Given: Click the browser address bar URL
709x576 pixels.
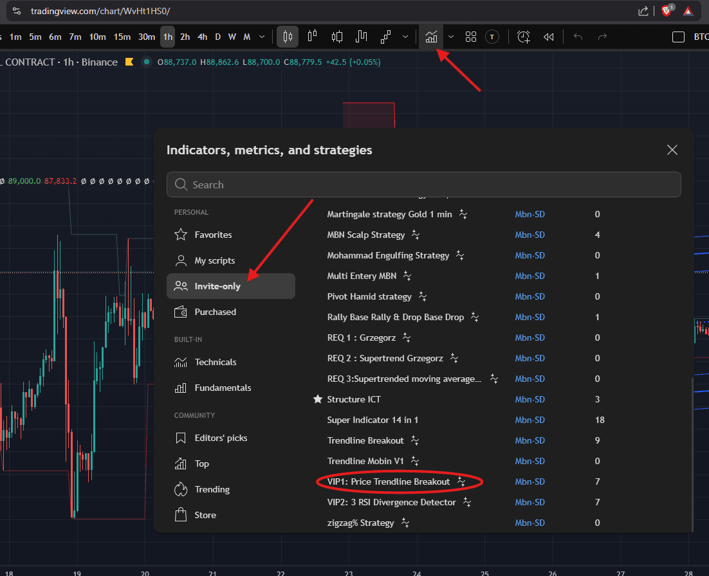Looking at the screenshot, I should (100, 11).
